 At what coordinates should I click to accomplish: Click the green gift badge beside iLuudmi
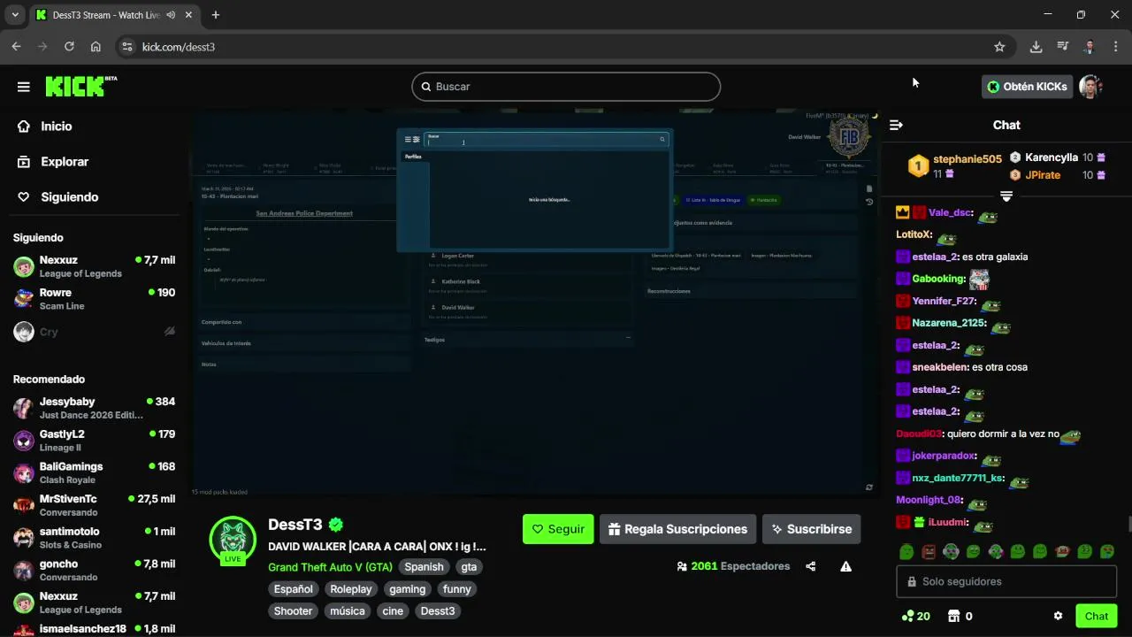(x=919, y=522)
